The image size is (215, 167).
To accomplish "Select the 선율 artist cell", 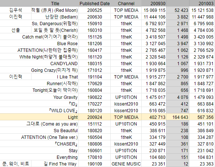I will click(16, 30).
